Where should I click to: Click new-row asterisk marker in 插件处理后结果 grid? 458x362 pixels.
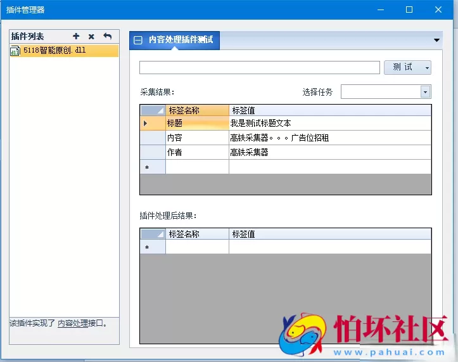click(x=147, y=247)
